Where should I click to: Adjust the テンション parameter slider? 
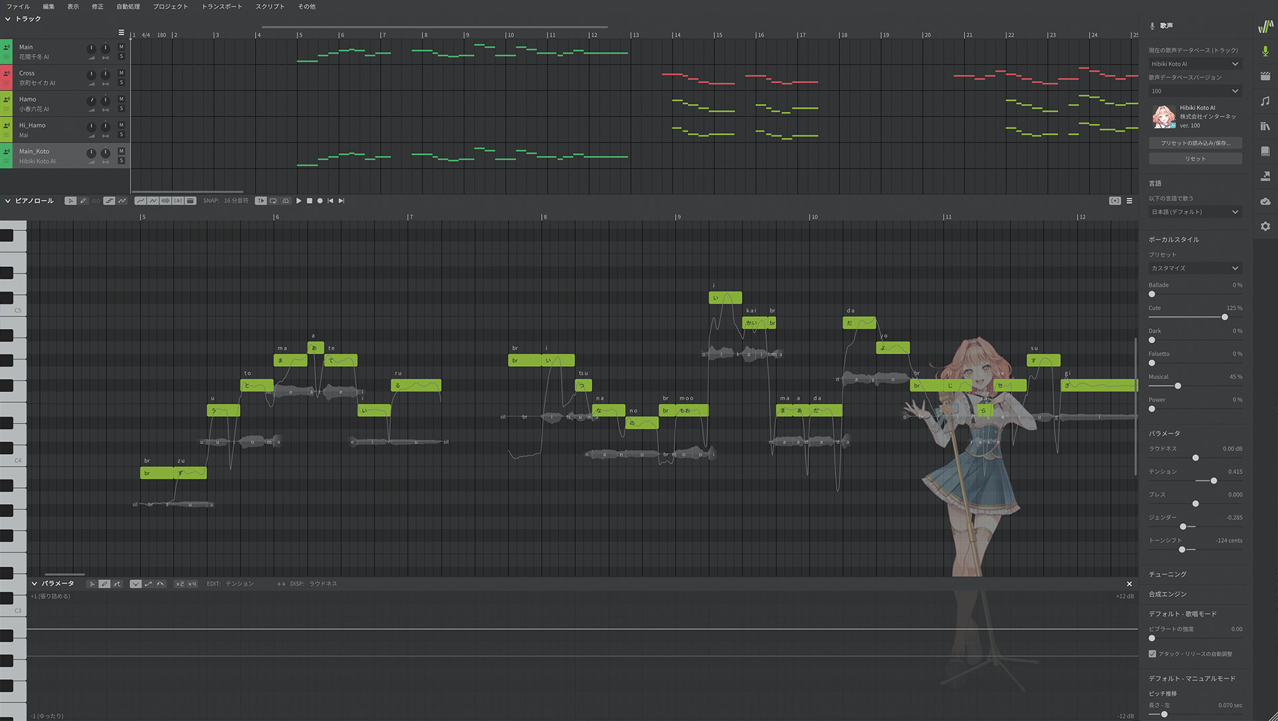[x=1213, y=481]
